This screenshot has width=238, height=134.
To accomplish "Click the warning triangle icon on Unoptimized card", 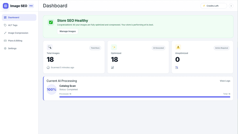I will pyautogui.click(x=178, y=47).
